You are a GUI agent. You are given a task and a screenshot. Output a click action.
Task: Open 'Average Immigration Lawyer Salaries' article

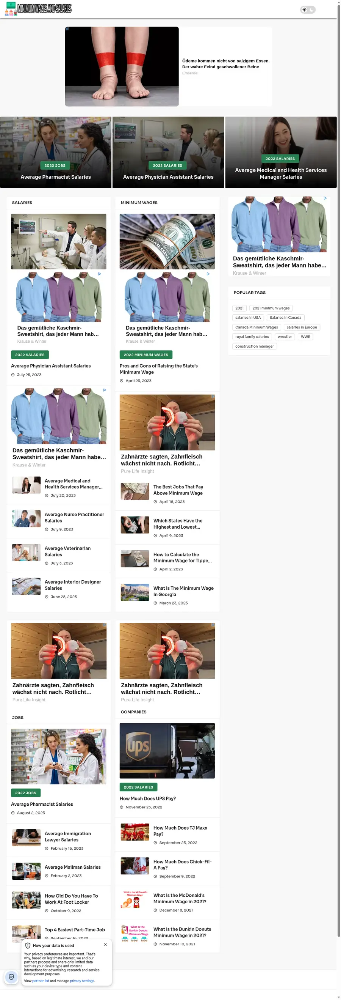click(x=68, y=836)
